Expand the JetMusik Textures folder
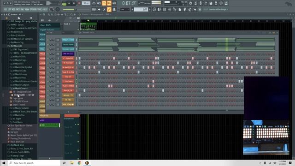This screenshot has width=295, height=166. tap(19, 108)
